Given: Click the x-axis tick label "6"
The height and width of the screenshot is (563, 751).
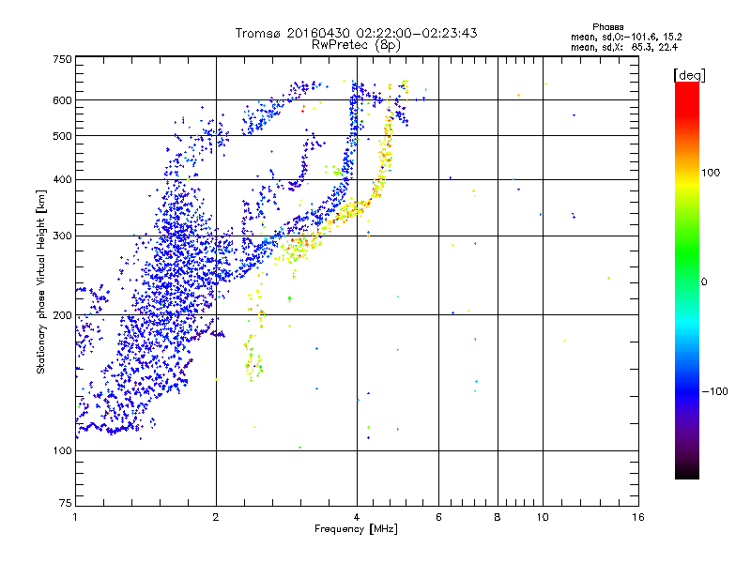Looking at the screenshot, I should coord(438,517).
